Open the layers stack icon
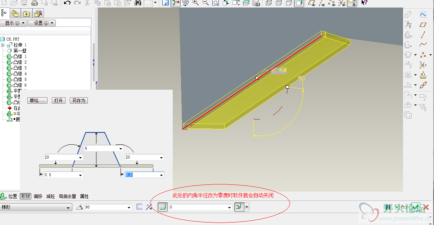This screenshot has width=434, height=225. [x=246, y=3]
